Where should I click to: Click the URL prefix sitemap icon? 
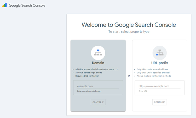(159, 53)
